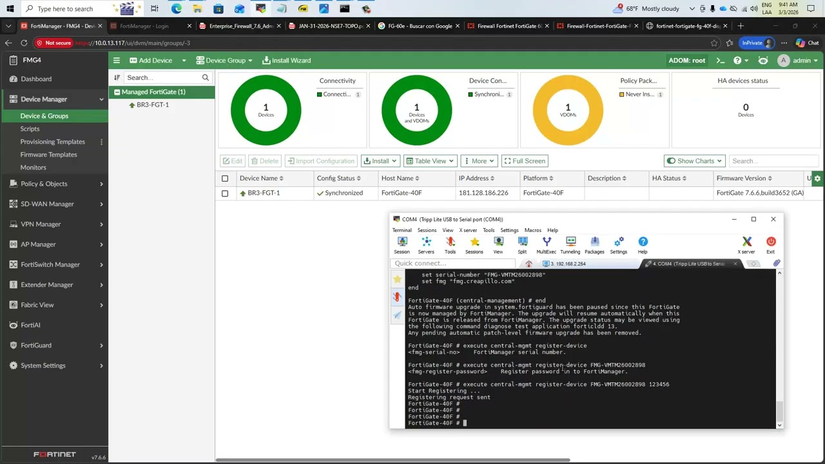Click the horizontal scrollbar below device table
825x464 pixels.
tap(393, 460)
